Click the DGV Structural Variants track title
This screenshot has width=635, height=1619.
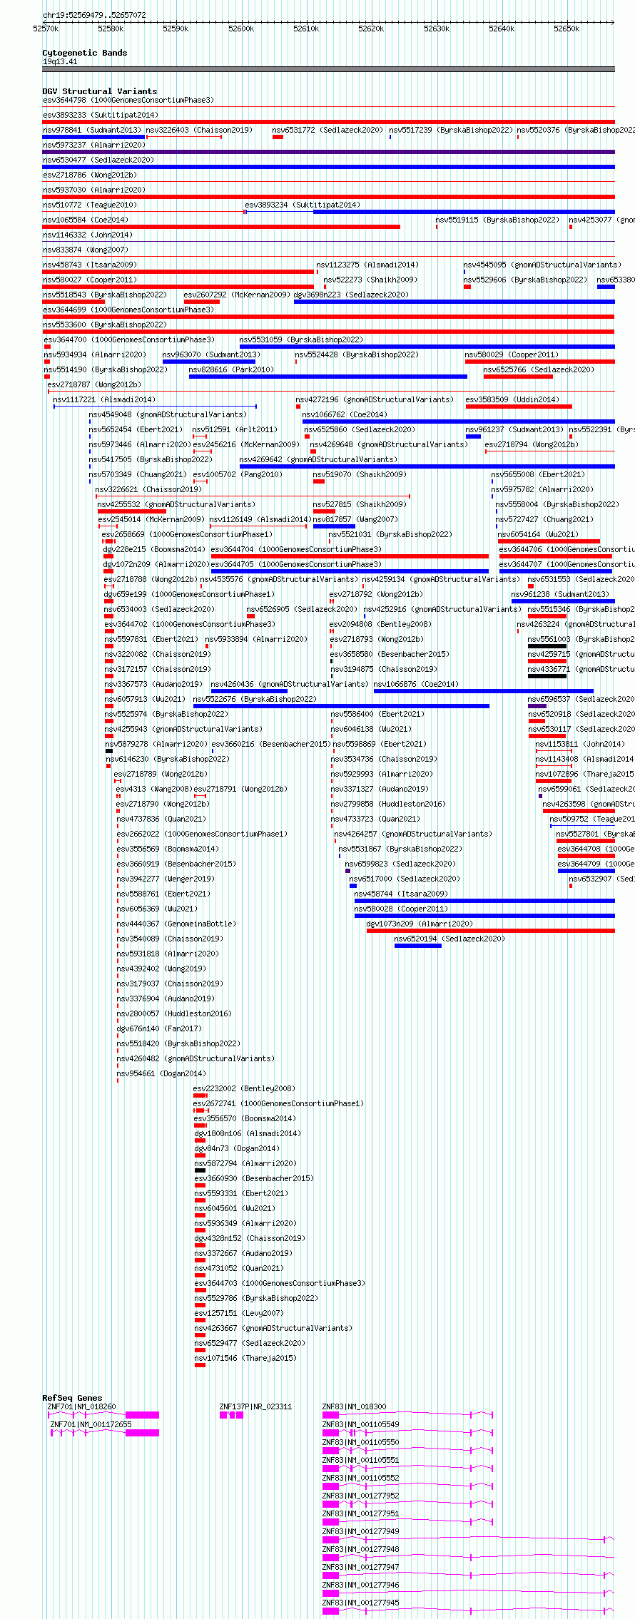99,91
